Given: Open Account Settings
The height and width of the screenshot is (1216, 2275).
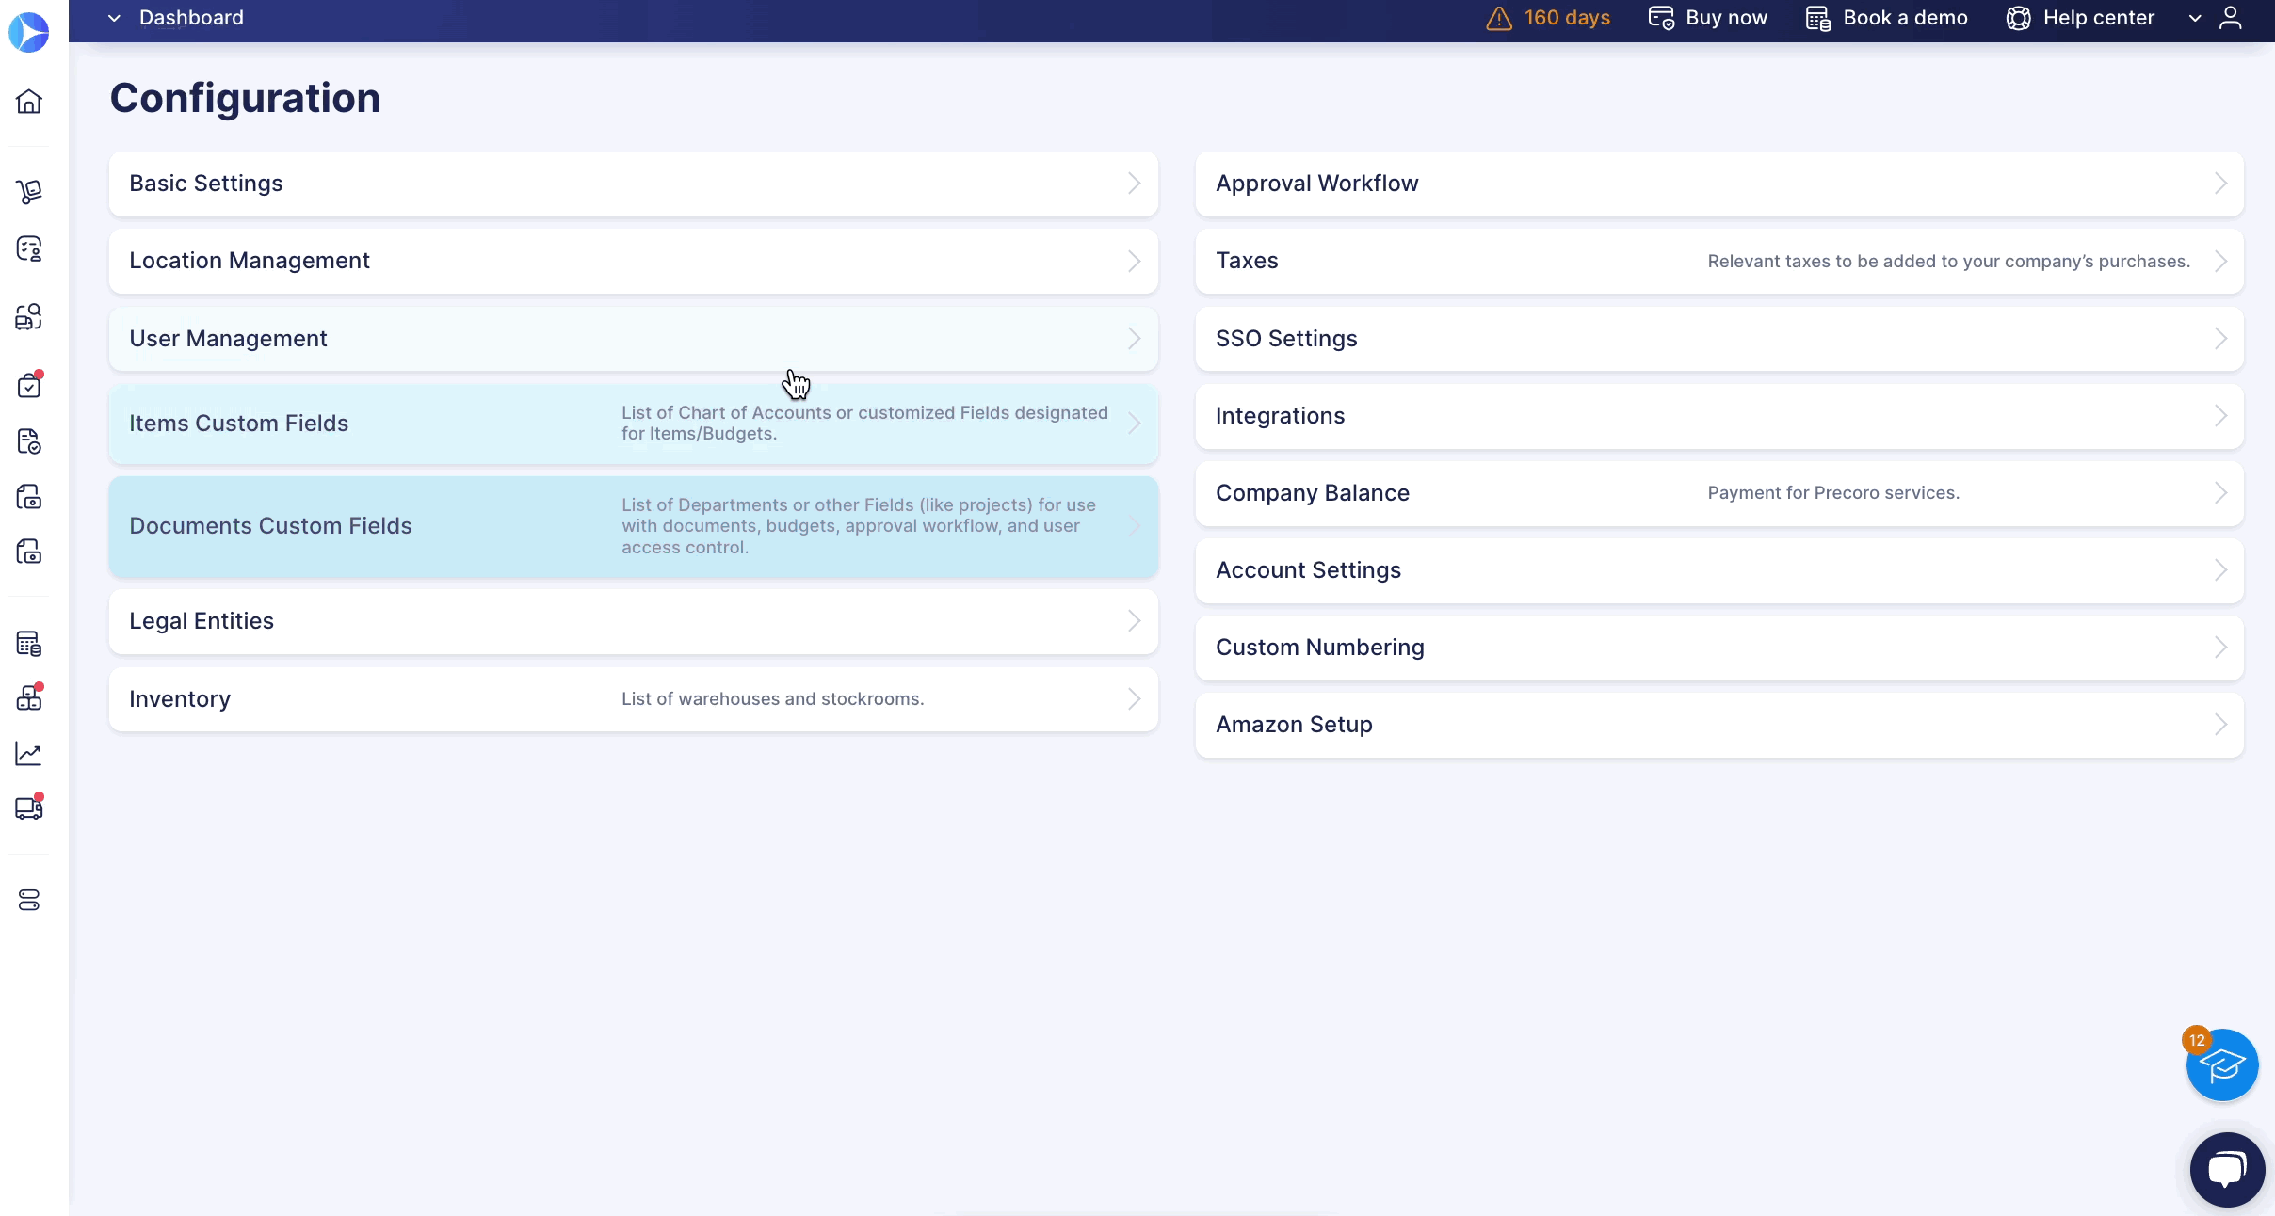Looking at the screenshot, I should point(1719,570).
